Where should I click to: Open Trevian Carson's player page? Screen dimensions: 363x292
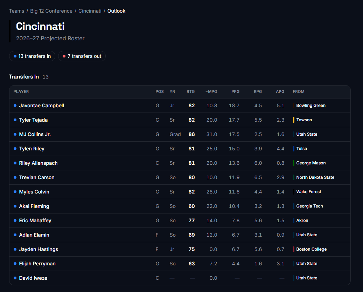36,177
